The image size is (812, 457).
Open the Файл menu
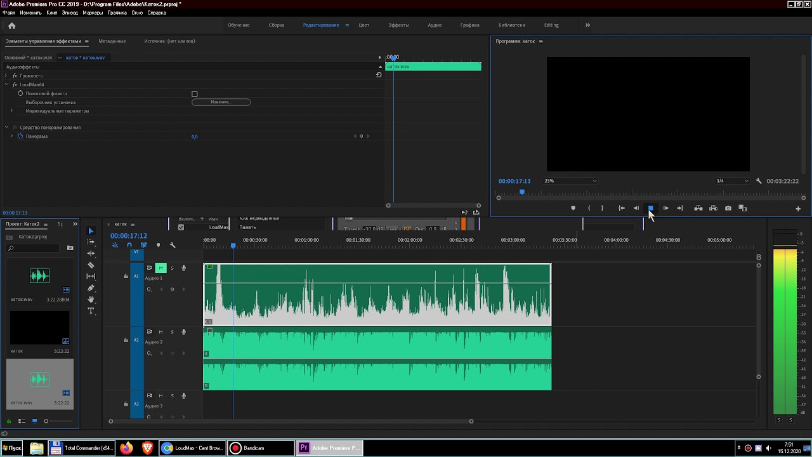point(9,13)
